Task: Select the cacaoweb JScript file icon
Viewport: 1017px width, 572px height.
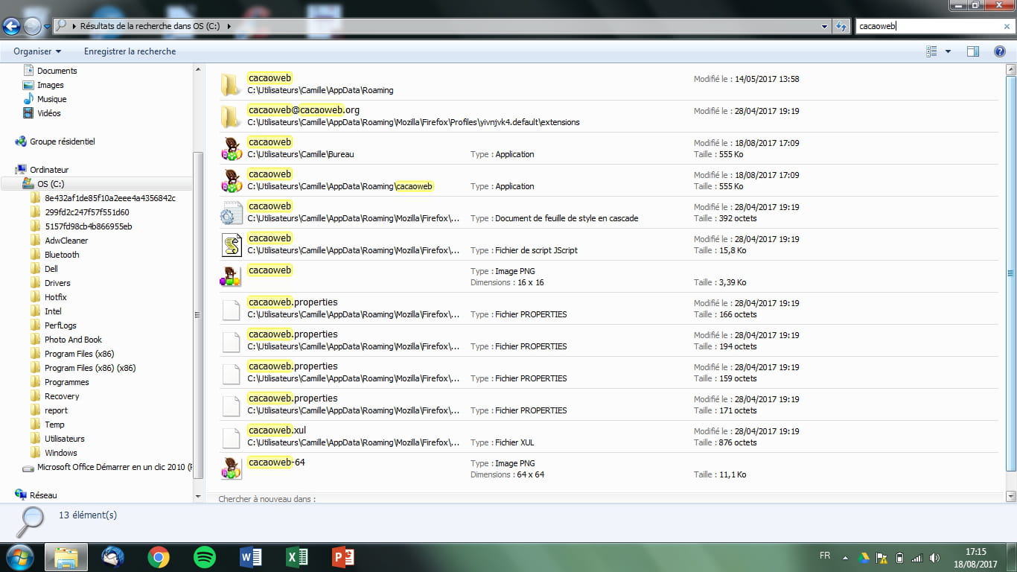Action: tap(232, 244)
